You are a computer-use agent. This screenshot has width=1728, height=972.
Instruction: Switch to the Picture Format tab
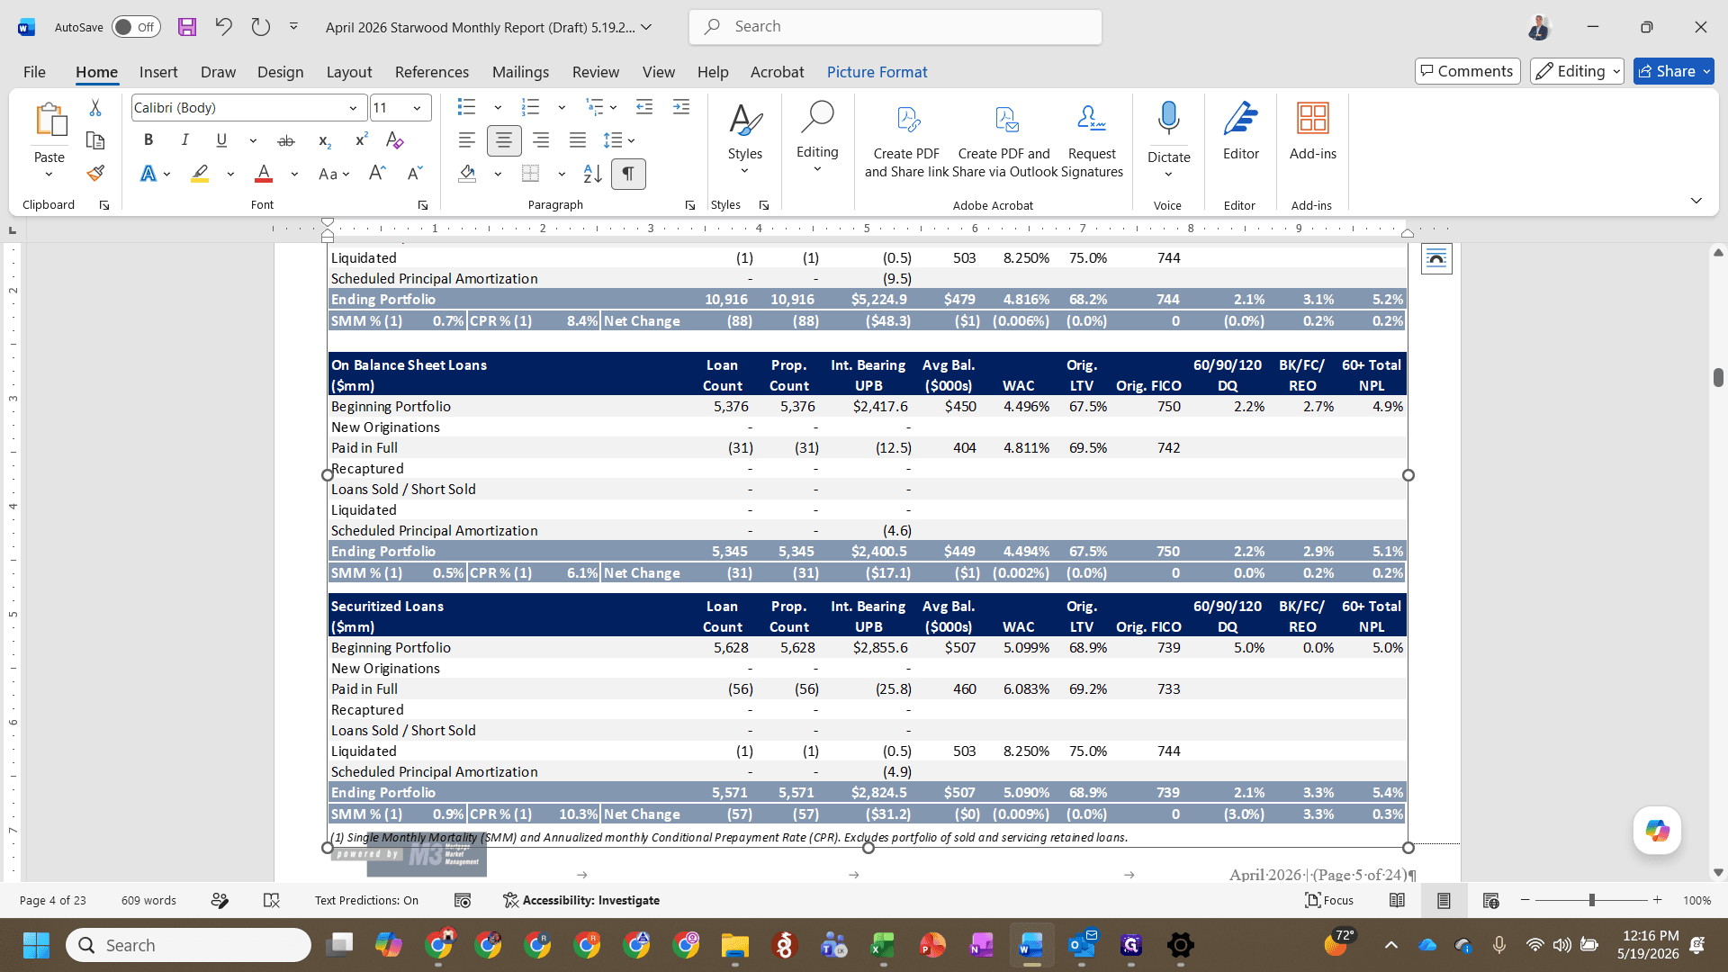tap(877, 72)
